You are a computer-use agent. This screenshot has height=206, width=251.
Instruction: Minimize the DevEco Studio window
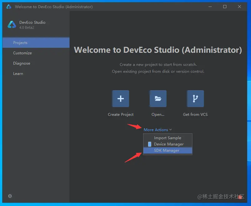pos(210,7)
